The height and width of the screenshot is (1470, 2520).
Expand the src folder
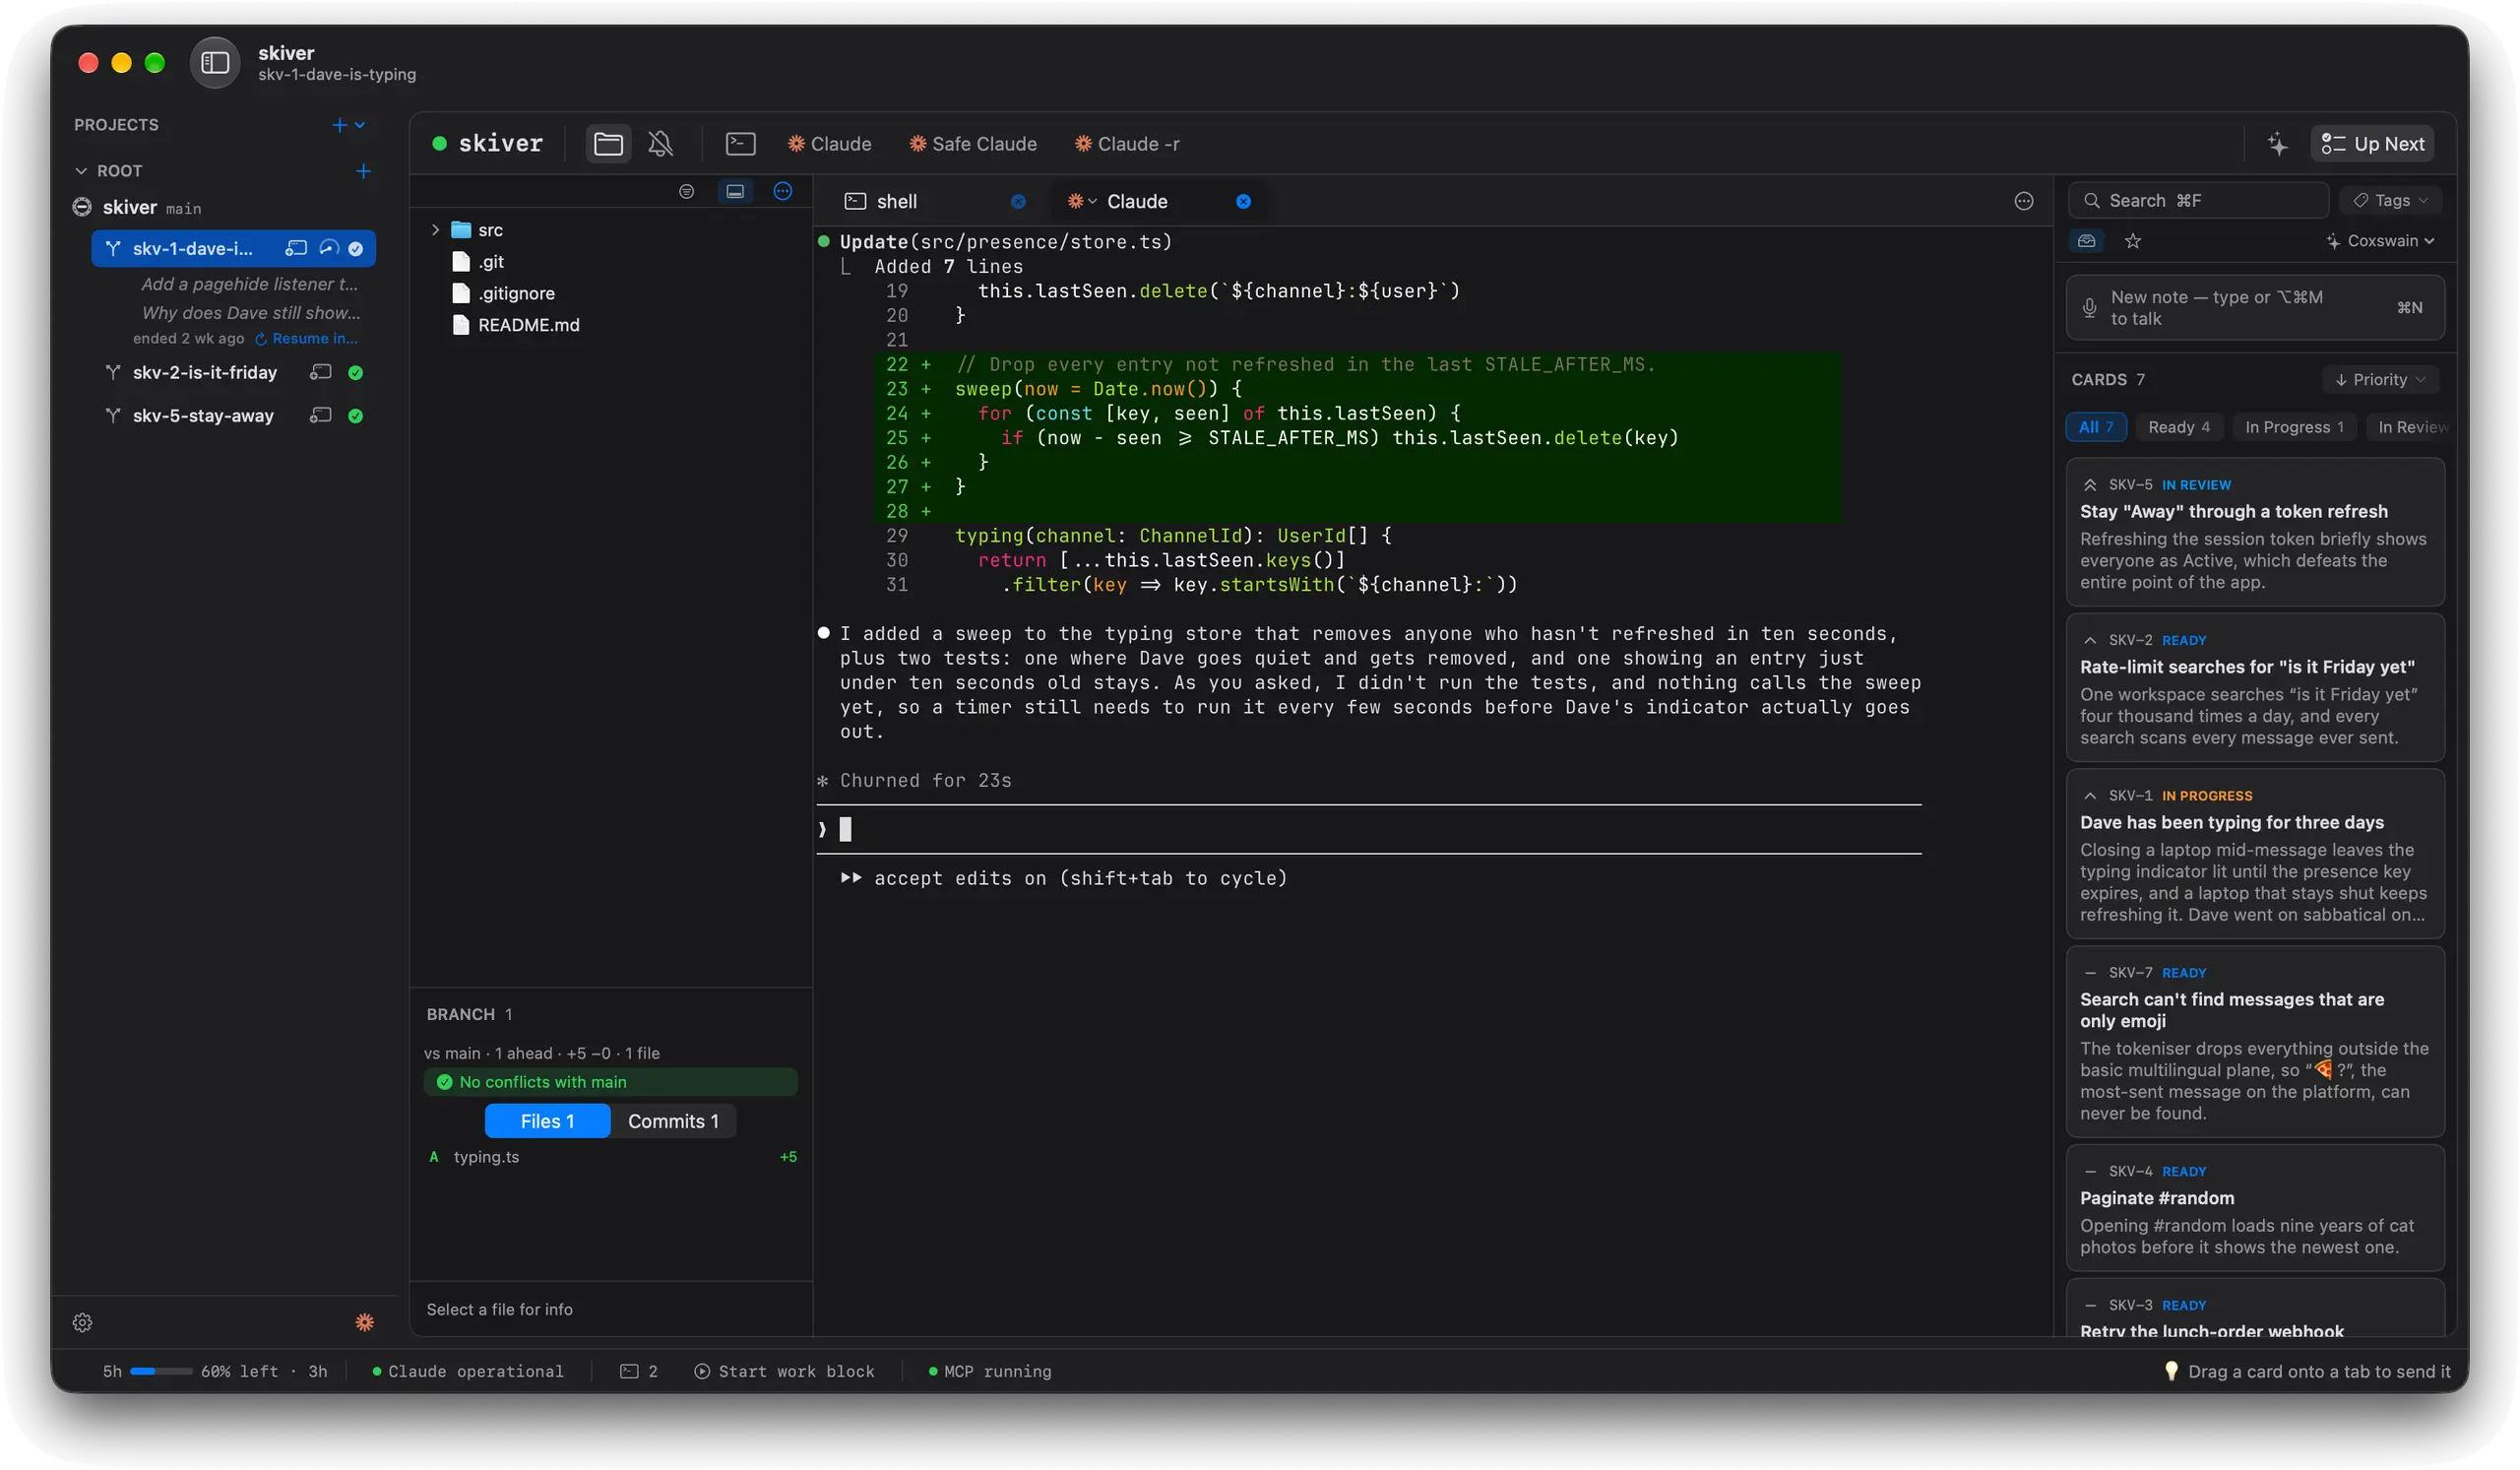pyautogui.click(x=435, y=230)
